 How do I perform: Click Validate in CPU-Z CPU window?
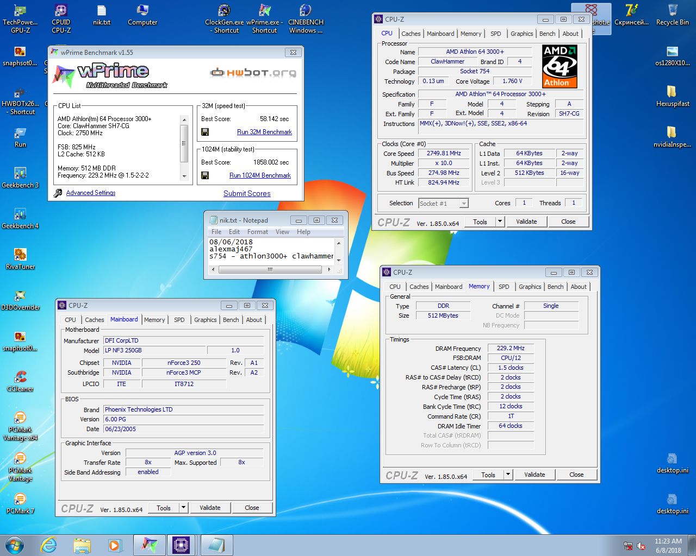coord(526,222)
